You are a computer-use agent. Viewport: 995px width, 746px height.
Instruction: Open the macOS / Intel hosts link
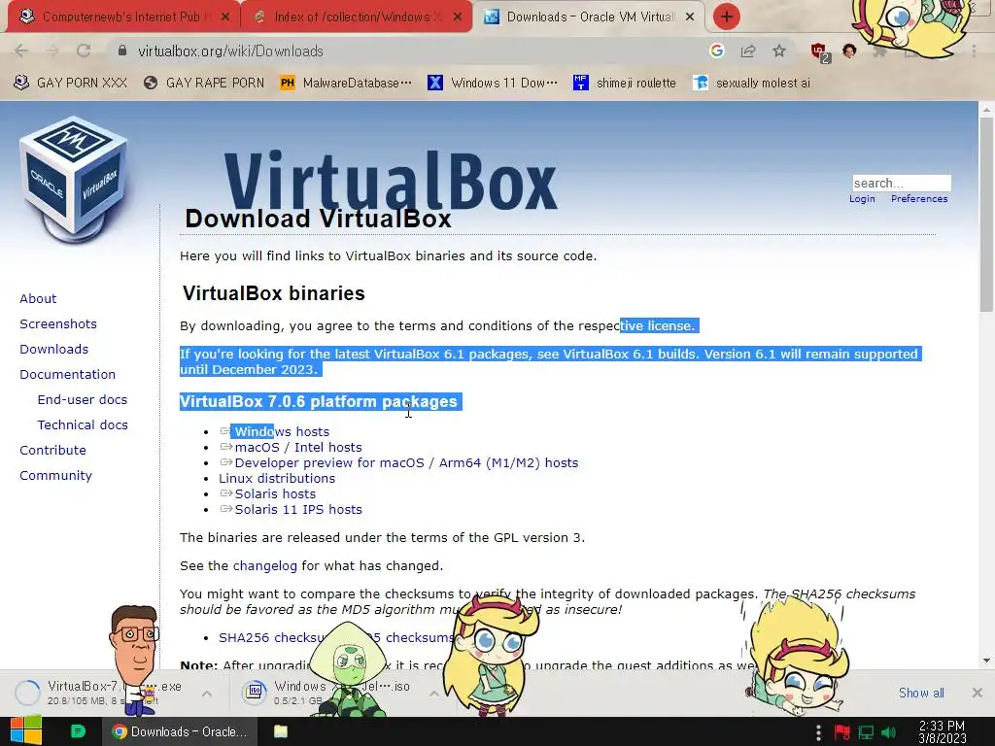pos(298,447)
